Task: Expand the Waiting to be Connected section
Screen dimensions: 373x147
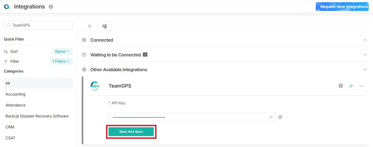Action: click(x=365, y=55)
